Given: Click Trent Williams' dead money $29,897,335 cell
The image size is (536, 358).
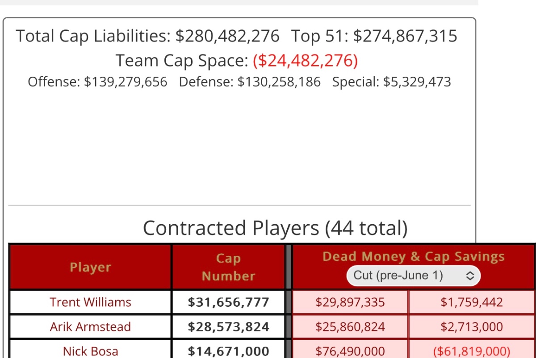Looking at the screenshot, I should (x=350, y=302).
